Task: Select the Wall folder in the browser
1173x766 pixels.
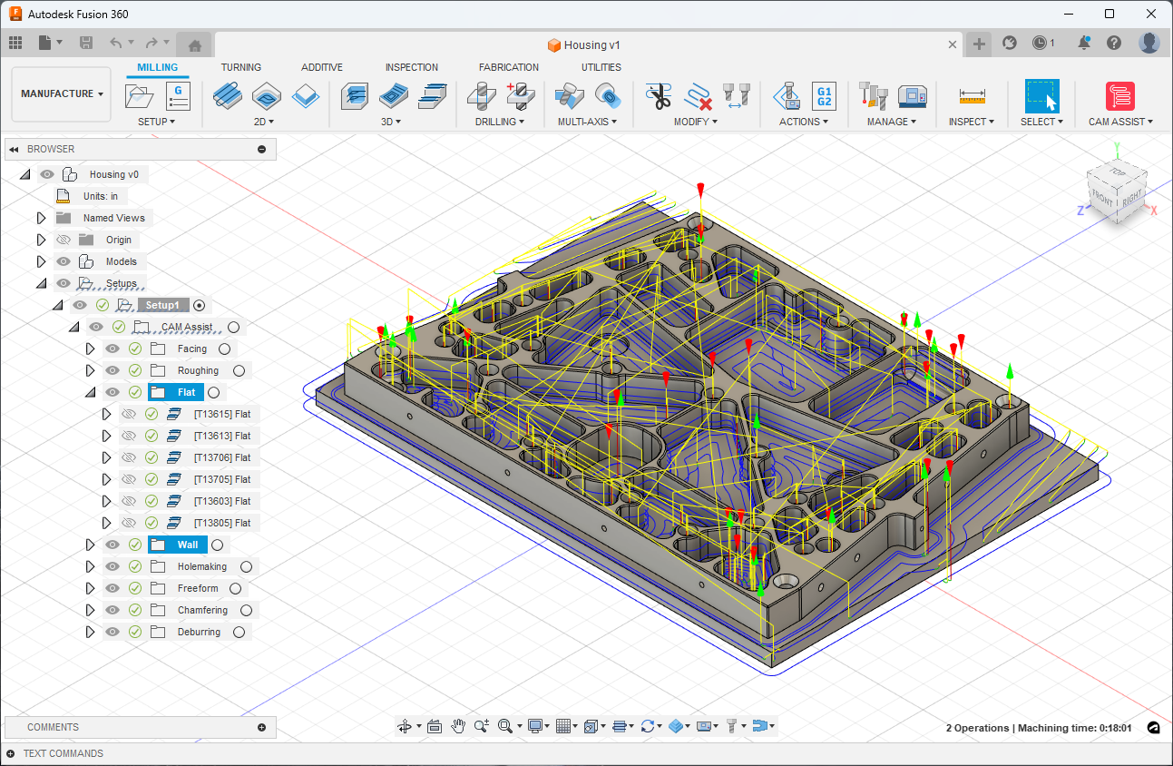Action: (187, 545)
